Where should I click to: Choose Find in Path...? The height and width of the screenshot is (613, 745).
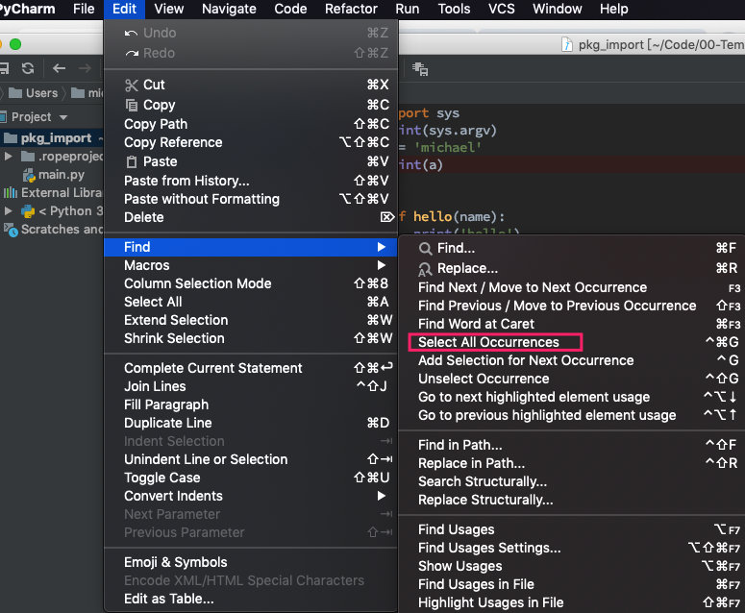pyautogui.click(x=571, y=446)
